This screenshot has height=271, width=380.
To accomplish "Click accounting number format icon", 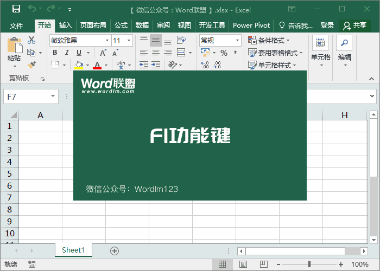I will [x=205, y=53].
